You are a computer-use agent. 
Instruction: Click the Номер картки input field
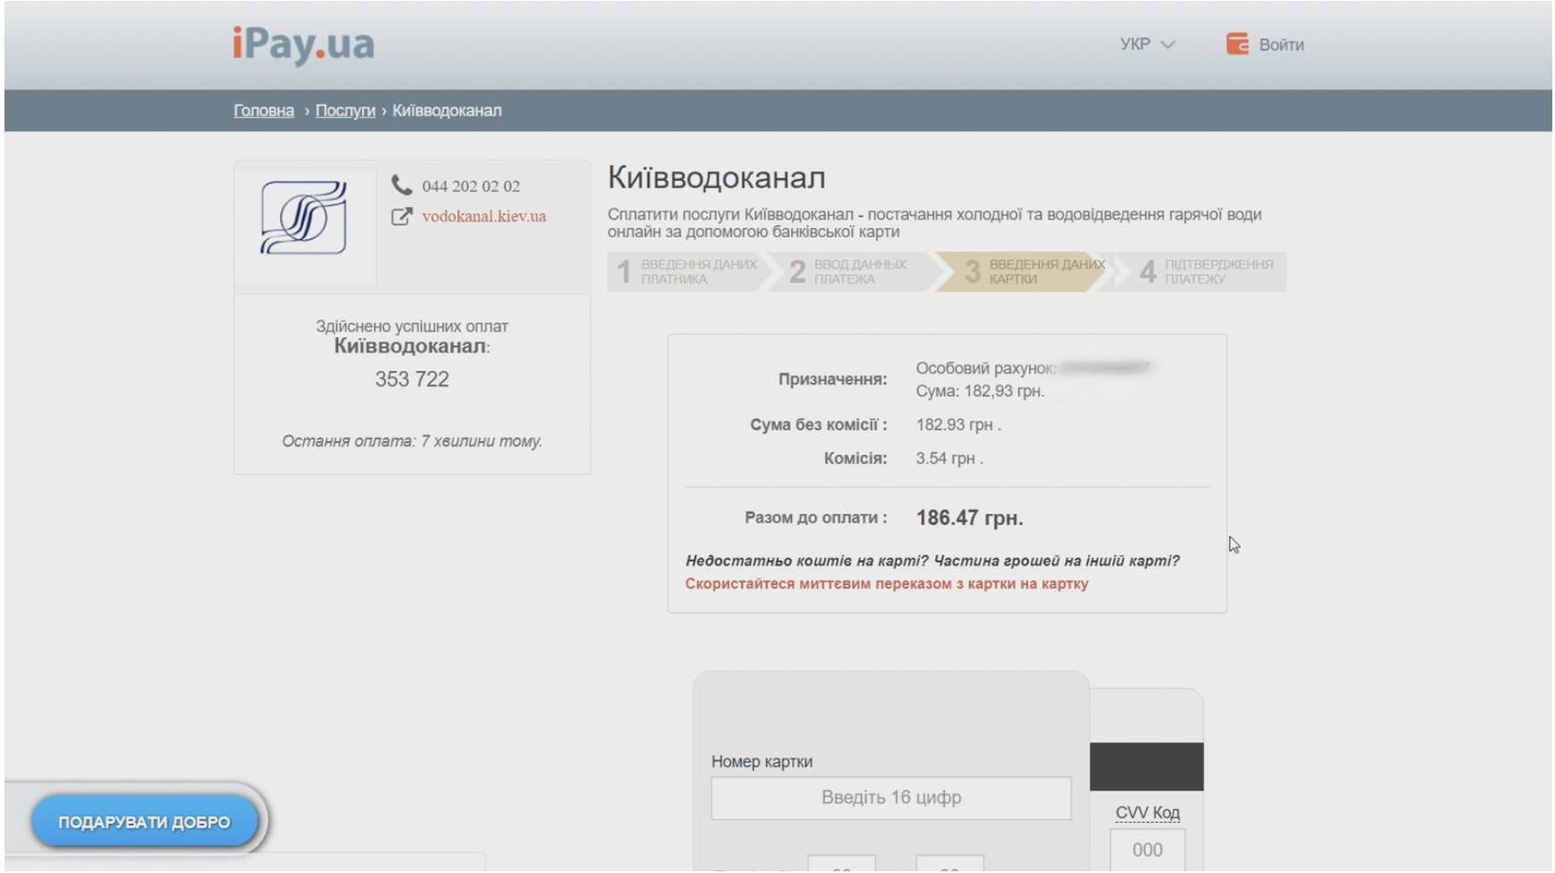pos(891,798)
